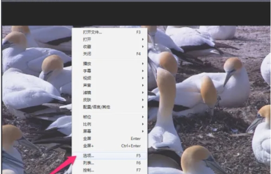Expand the 打开 submenu

point(110,39)
